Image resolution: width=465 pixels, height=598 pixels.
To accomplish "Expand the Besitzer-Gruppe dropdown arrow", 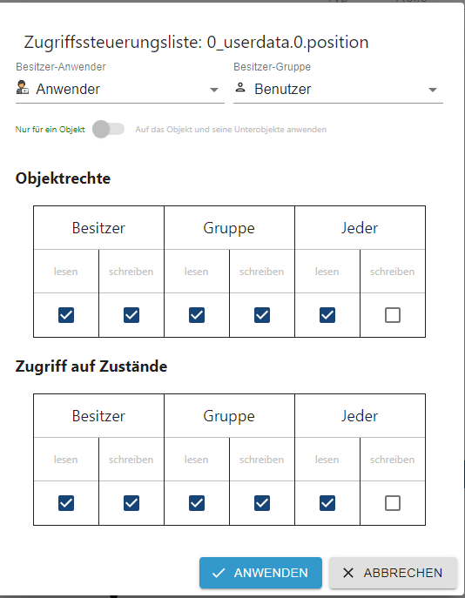I will pos(432,90).
